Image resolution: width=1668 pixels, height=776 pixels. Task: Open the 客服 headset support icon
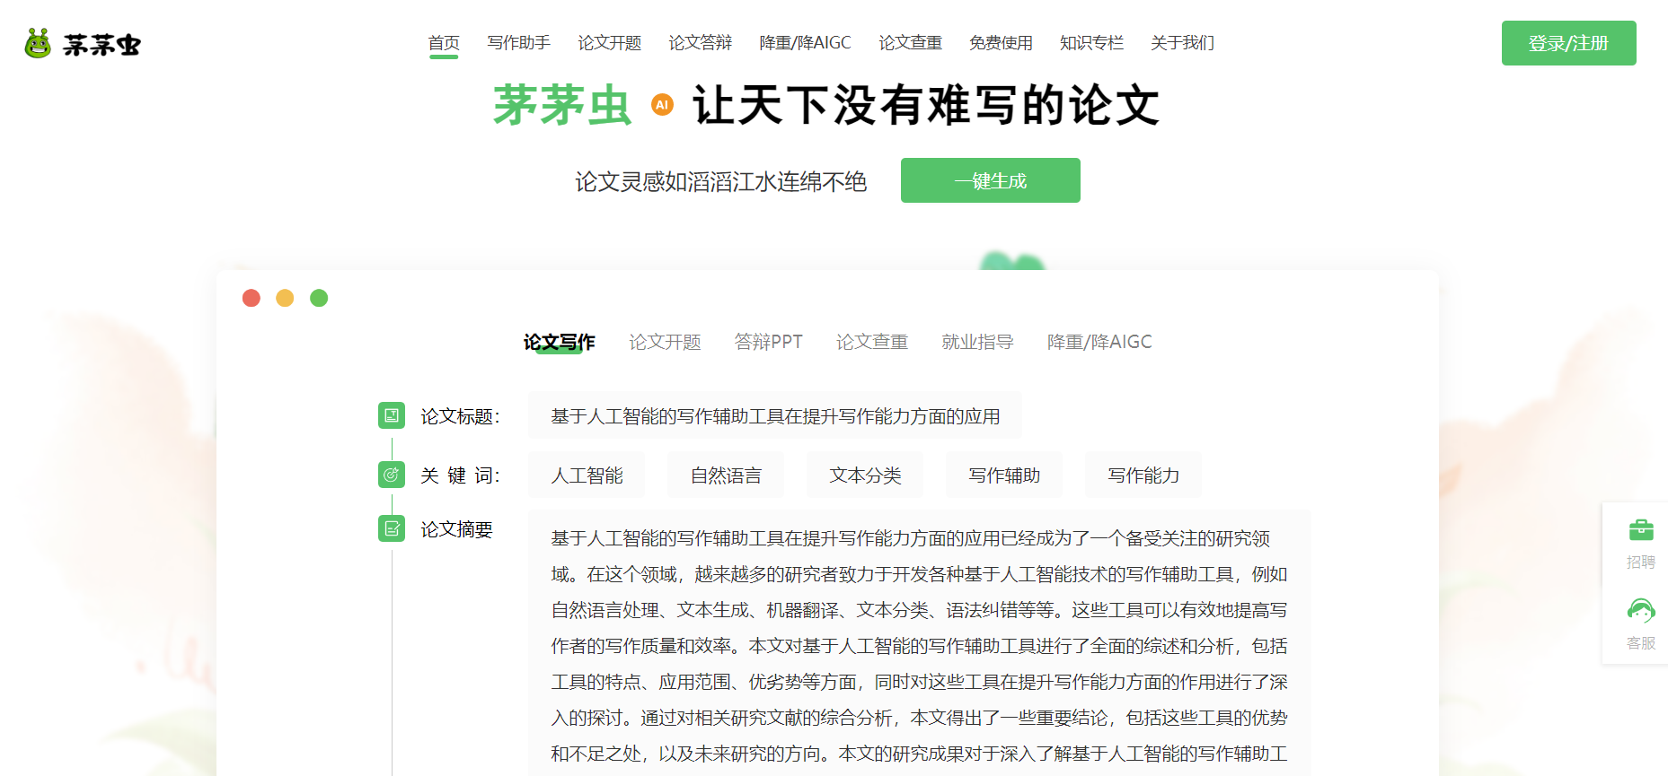[x=1640, y=612]
